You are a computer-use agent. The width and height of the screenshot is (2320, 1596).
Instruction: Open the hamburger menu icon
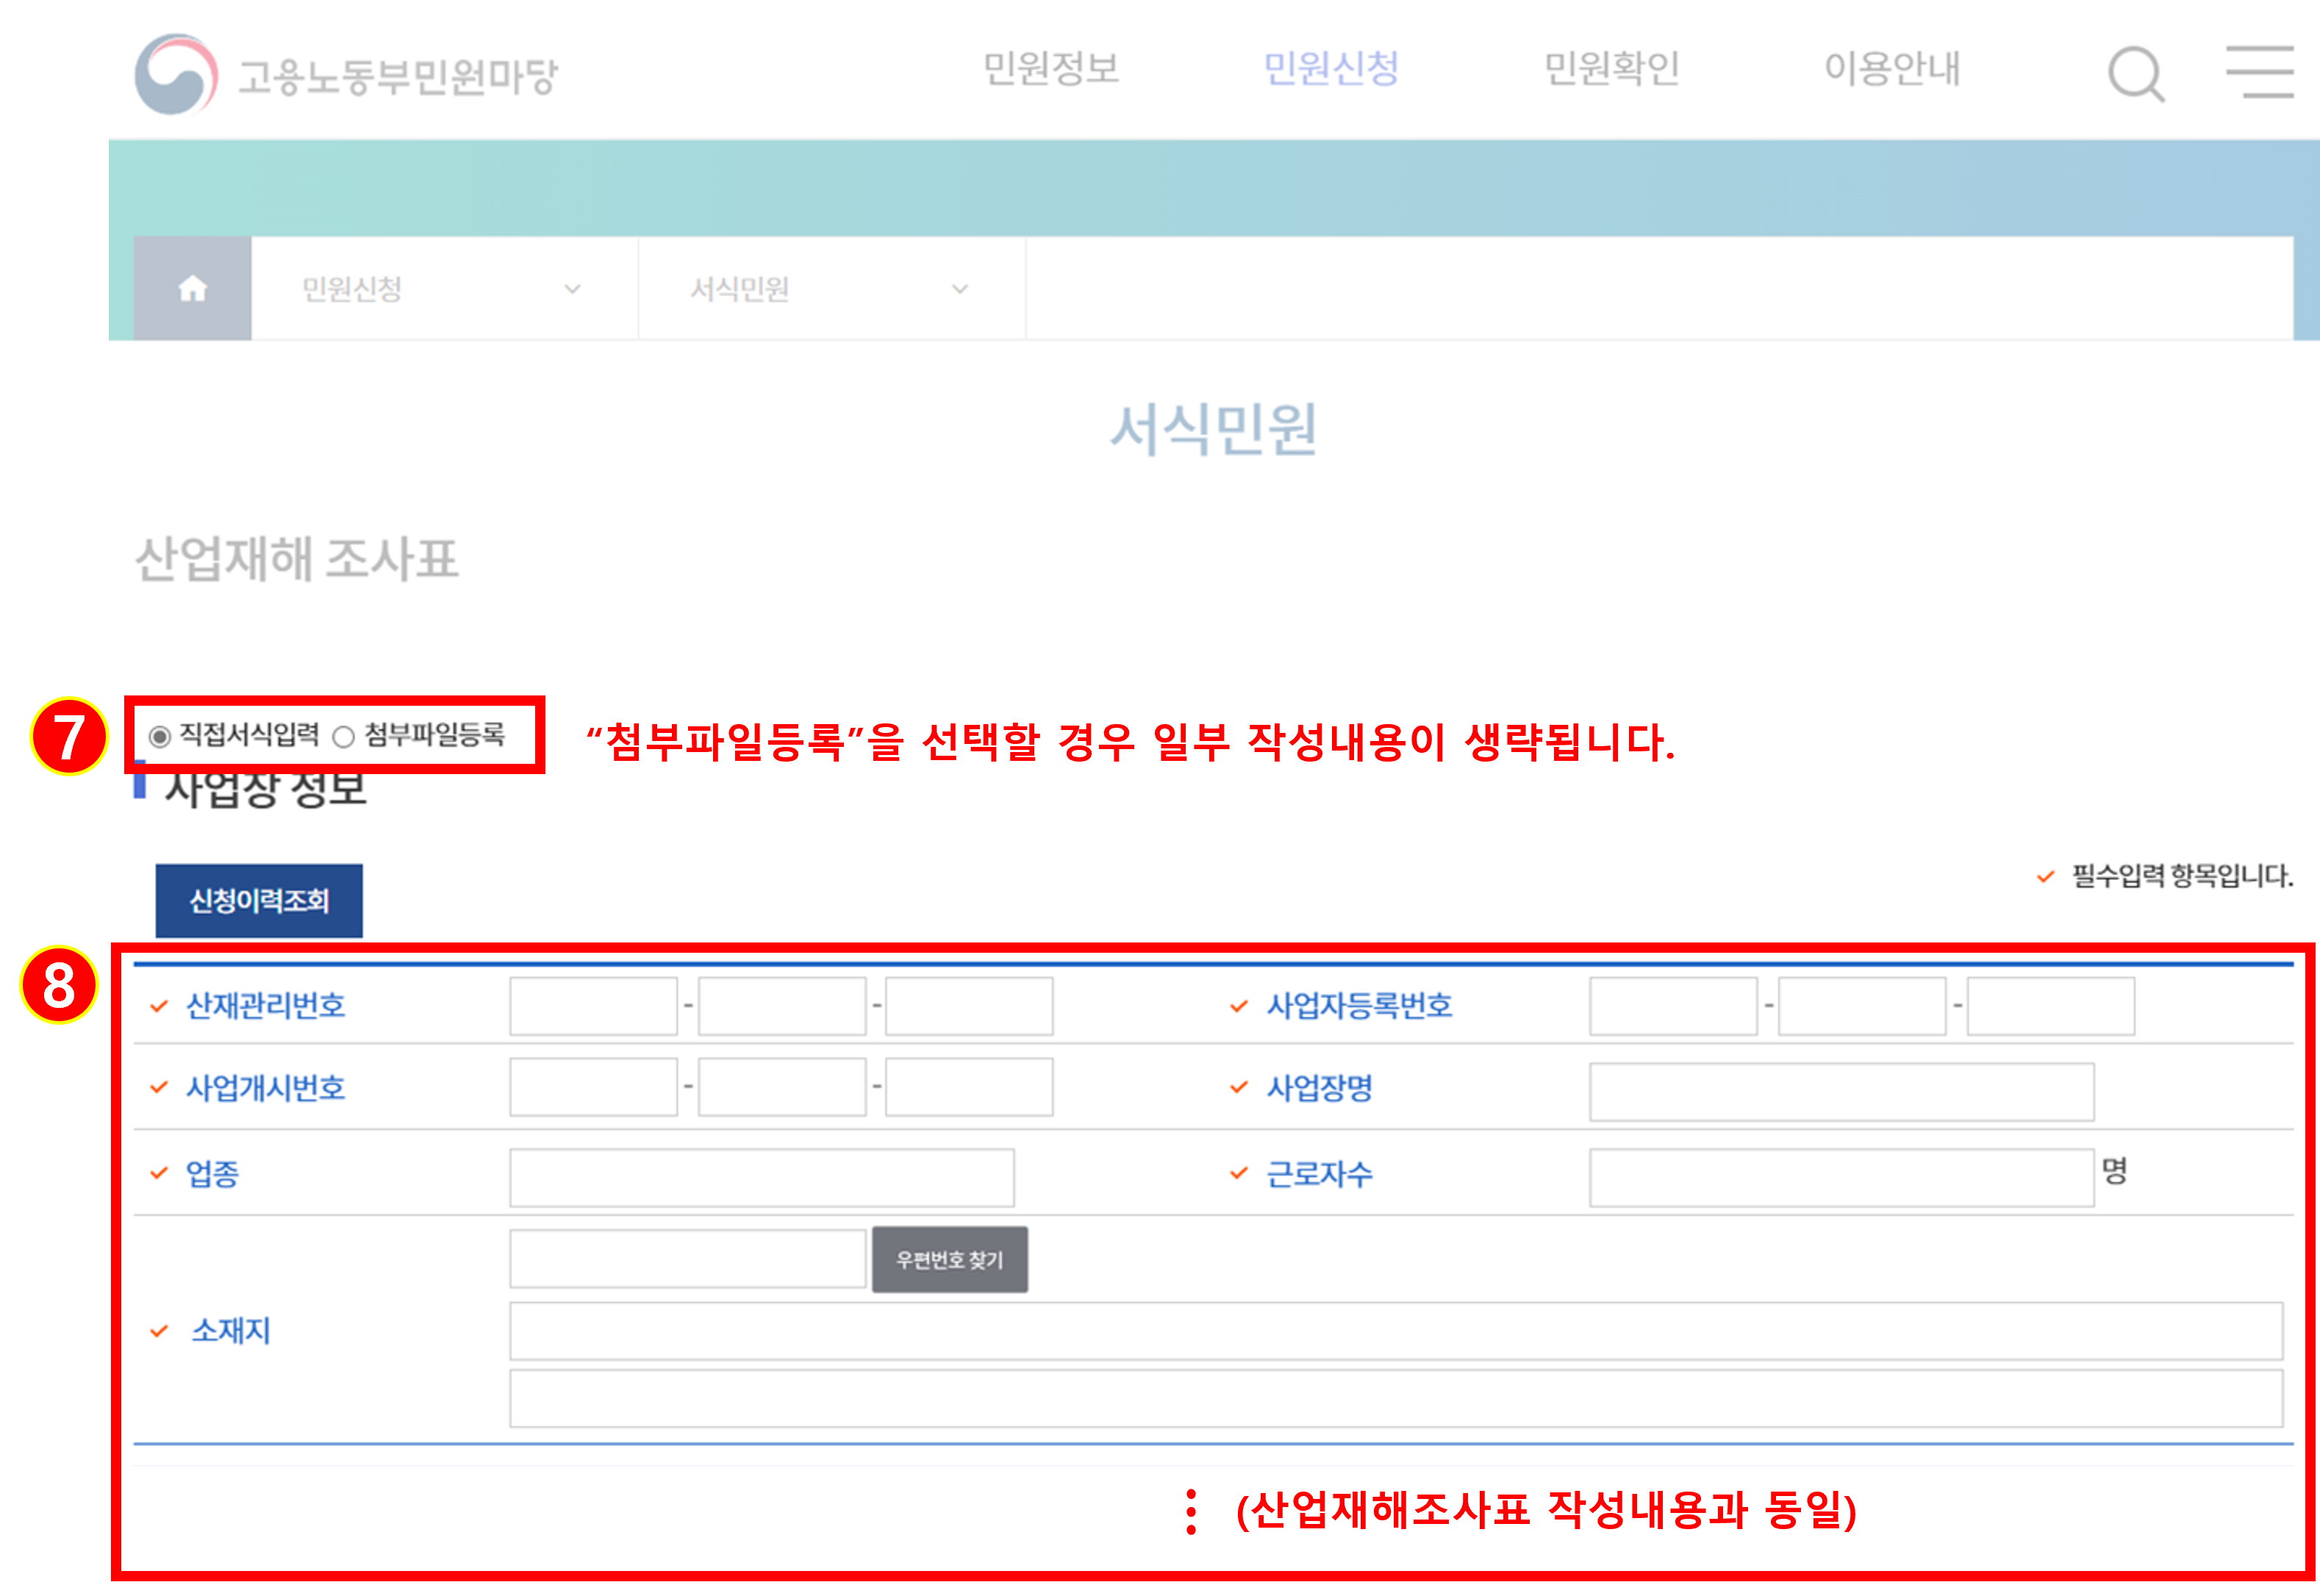[x=2259, y=72]
